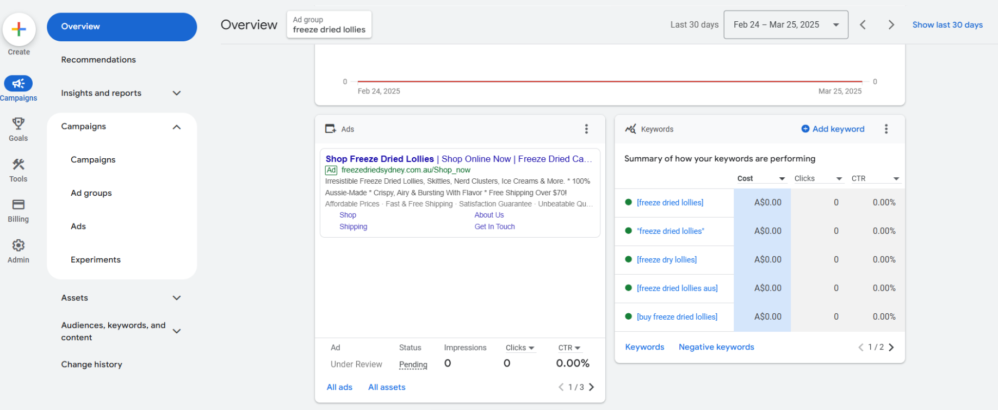The width and height of the screenshot is (998, 410).
Task: Click Add keyword button
Action: point(833,129)
